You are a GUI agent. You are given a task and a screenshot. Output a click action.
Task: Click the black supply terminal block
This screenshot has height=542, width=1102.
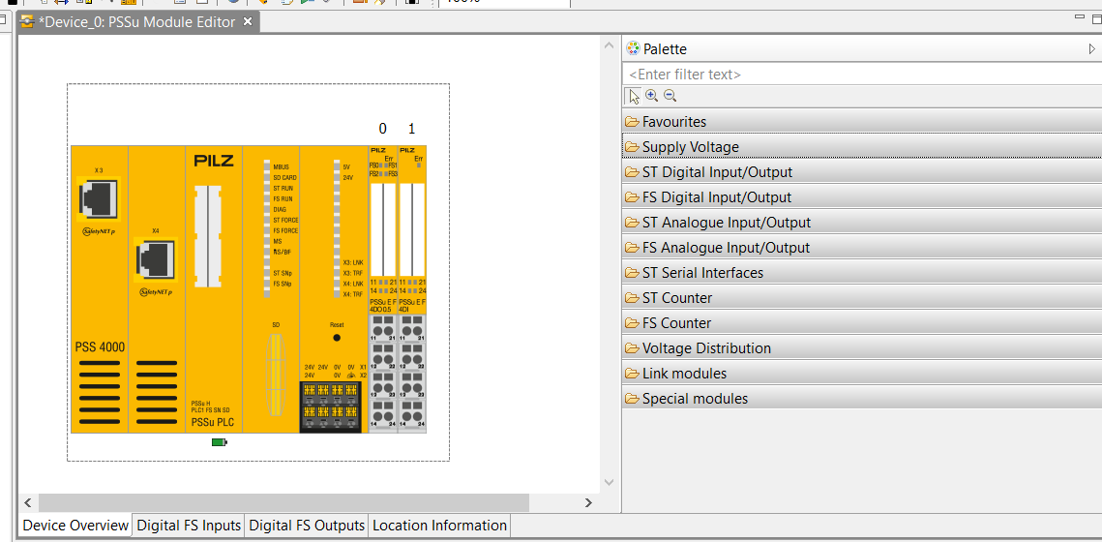[330, 407]
